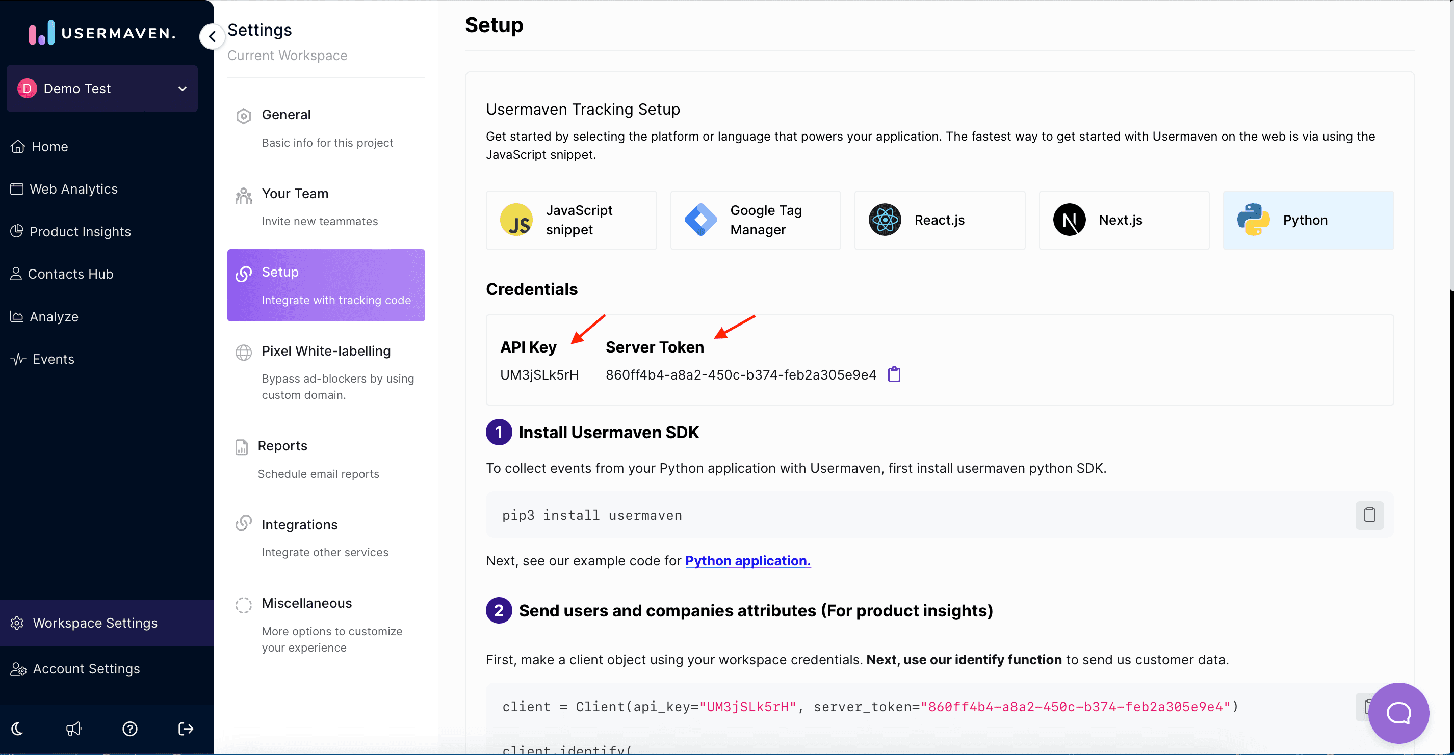The height and width of the screenshot is (755, 1454).
Task: Click the pip3 install usermaven code text
Action: [x=592, y=516]
